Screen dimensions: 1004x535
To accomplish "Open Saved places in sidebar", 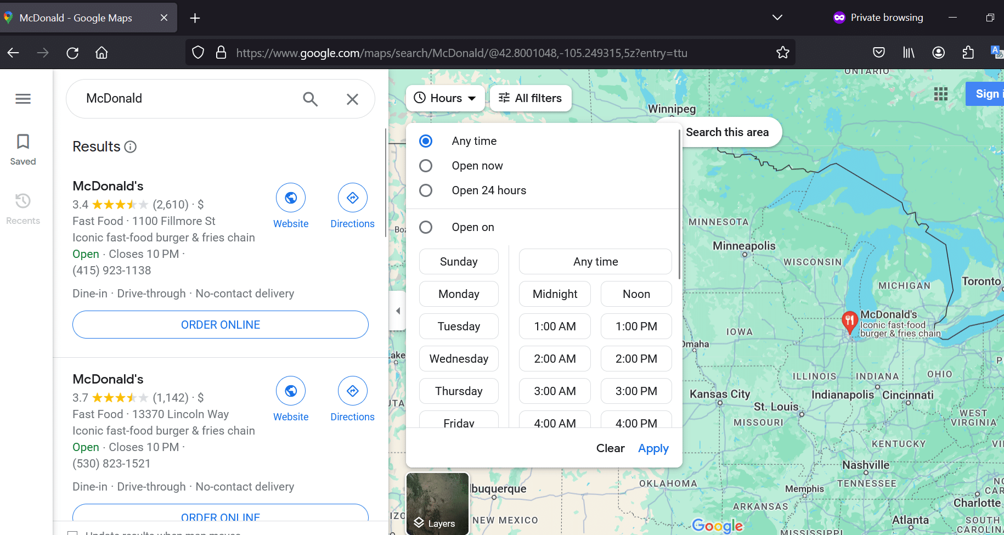I will [x=23, y=149].
